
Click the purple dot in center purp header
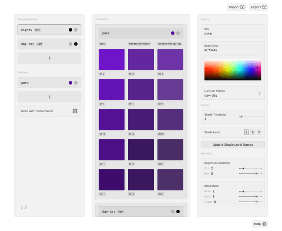coord(173,33)
